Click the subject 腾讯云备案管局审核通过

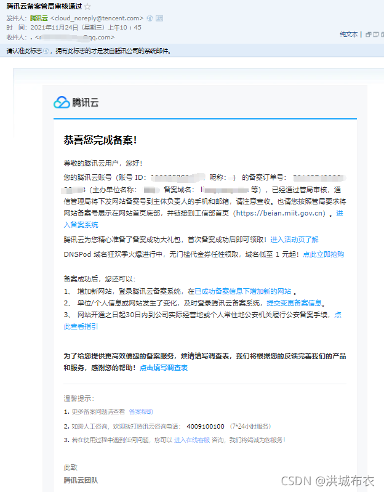point(44,6)
